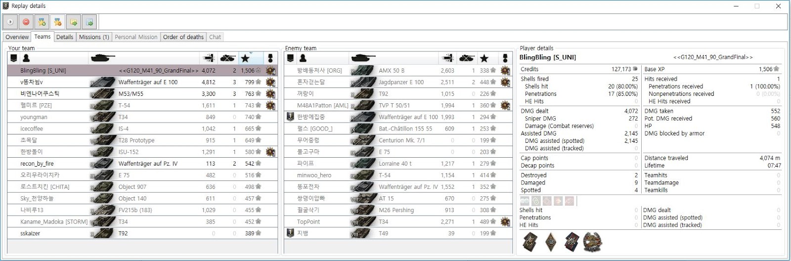Click the <<G120_M41_90_GrandFinal>> label in Player details

click(713, 57)
